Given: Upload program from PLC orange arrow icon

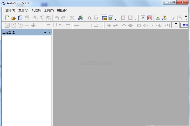Looking at the screenshot, I should (165, 18).
